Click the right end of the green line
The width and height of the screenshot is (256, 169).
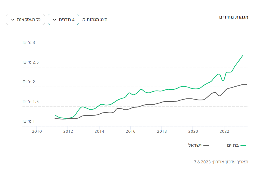242,56
